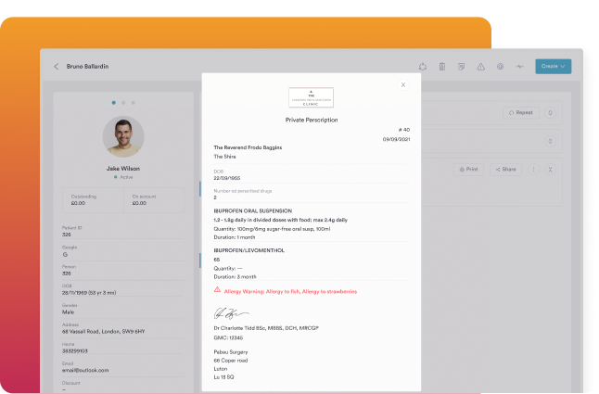Image resolution: width=599 pixels, height=394 pixels.
Task: Click the circular wheel icon in top toolbar
Action: click(x=500, y=67)
